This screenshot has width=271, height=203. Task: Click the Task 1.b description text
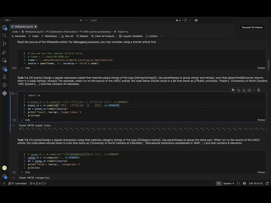[x=138, y=141]
